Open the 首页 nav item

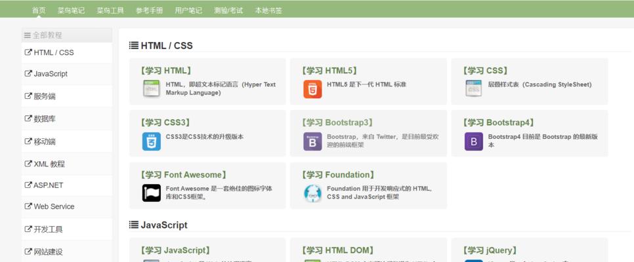coord(39,10)
